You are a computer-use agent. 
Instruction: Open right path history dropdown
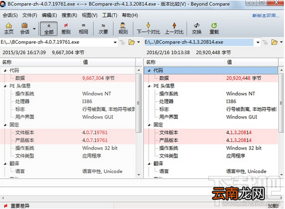[258, 43]
